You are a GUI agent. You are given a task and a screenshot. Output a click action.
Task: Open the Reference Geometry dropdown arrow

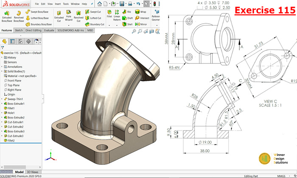click(157, 25)
